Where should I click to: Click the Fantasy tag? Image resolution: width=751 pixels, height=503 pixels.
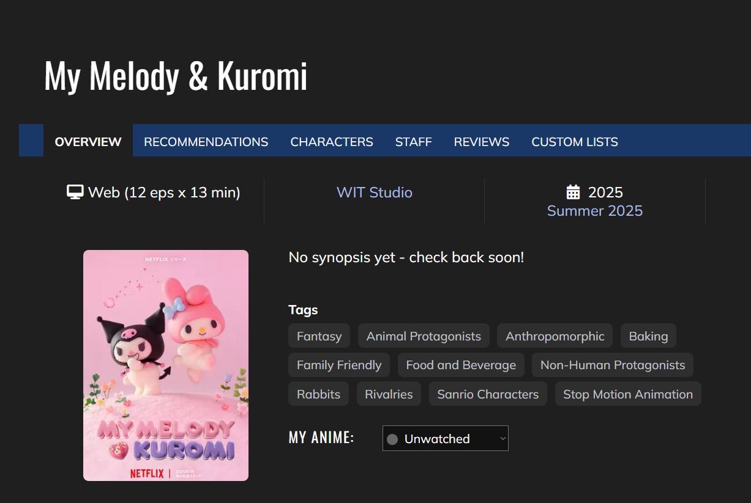319,336
